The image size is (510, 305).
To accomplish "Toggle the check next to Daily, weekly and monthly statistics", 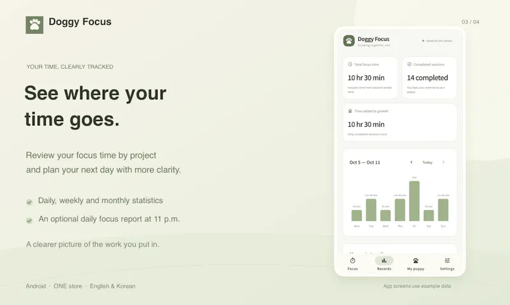I will [29, 202].
